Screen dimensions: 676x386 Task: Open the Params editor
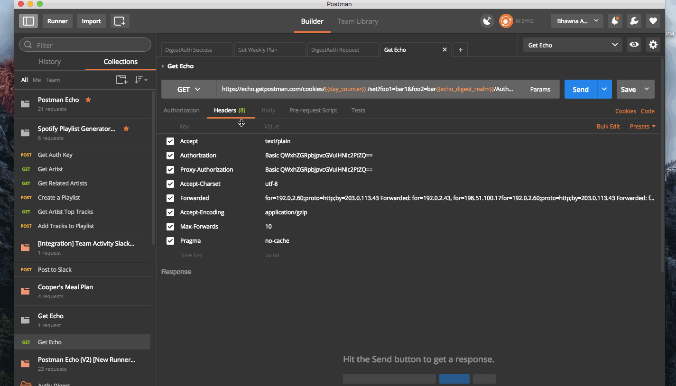pos(540,89)
